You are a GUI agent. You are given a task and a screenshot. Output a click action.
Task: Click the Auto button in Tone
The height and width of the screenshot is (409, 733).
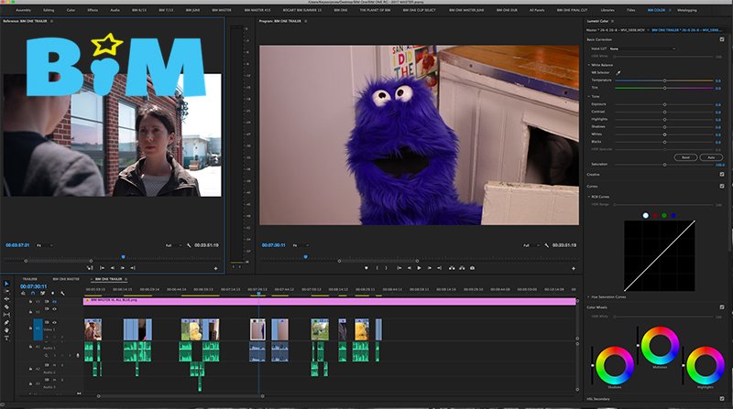point(711,157)
